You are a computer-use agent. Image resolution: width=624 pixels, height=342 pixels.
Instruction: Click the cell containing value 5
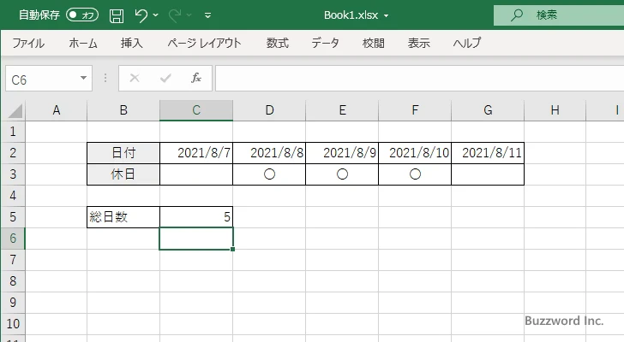[196, 217]
